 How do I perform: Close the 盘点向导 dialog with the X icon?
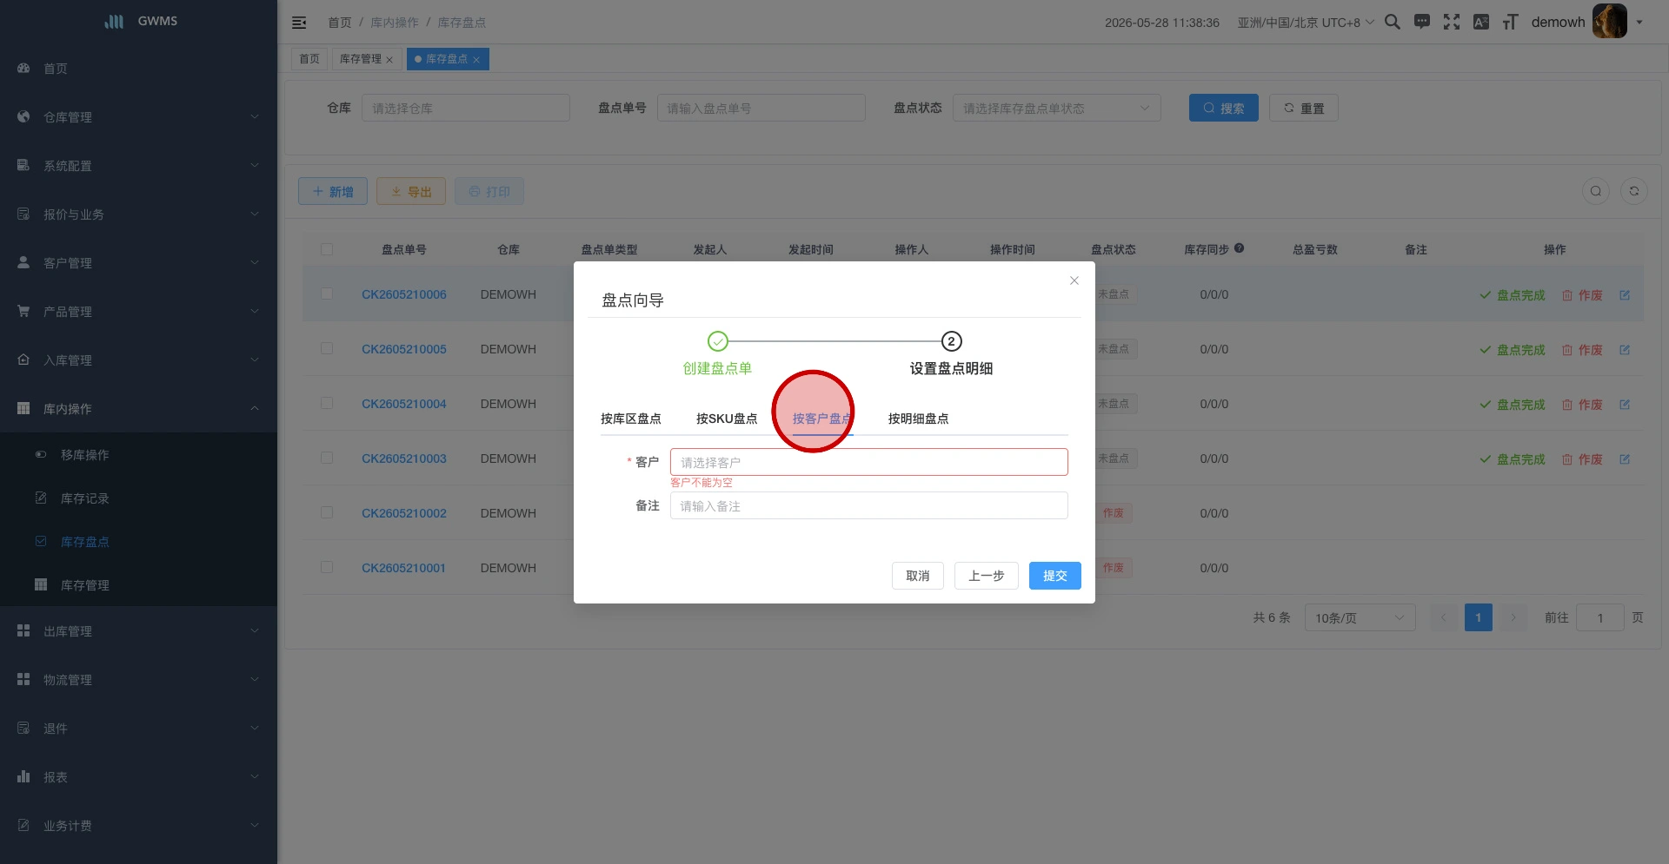pyautogui.click(x=1074, y=280)
